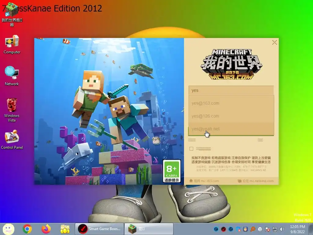Screen dimensions: 313x235
Task: Click the account field containing 'yes'
Action: point(231,90)
